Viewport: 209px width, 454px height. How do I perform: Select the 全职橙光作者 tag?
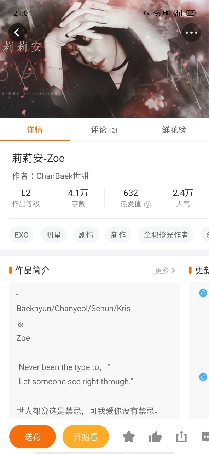166,235
